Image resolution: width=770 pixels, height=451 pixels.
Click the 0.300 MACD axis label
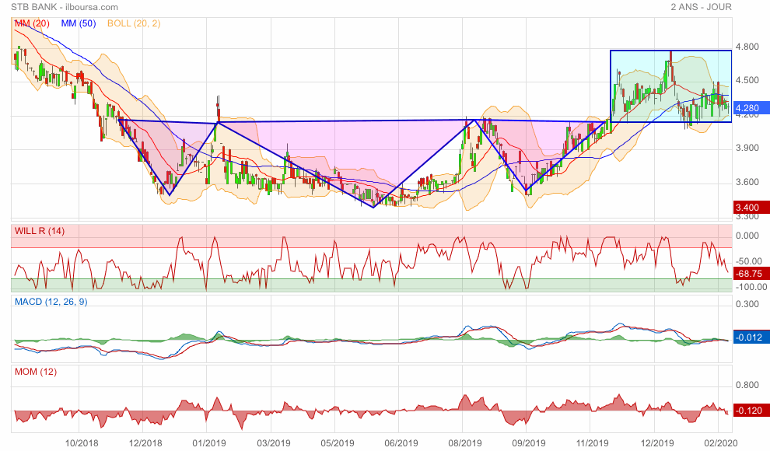point(747,304)
